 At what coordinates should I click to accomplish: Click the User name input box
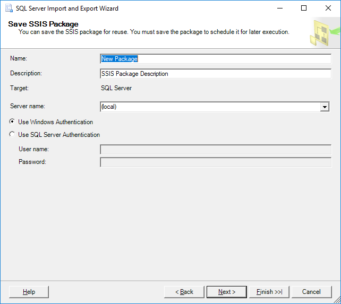215,150
